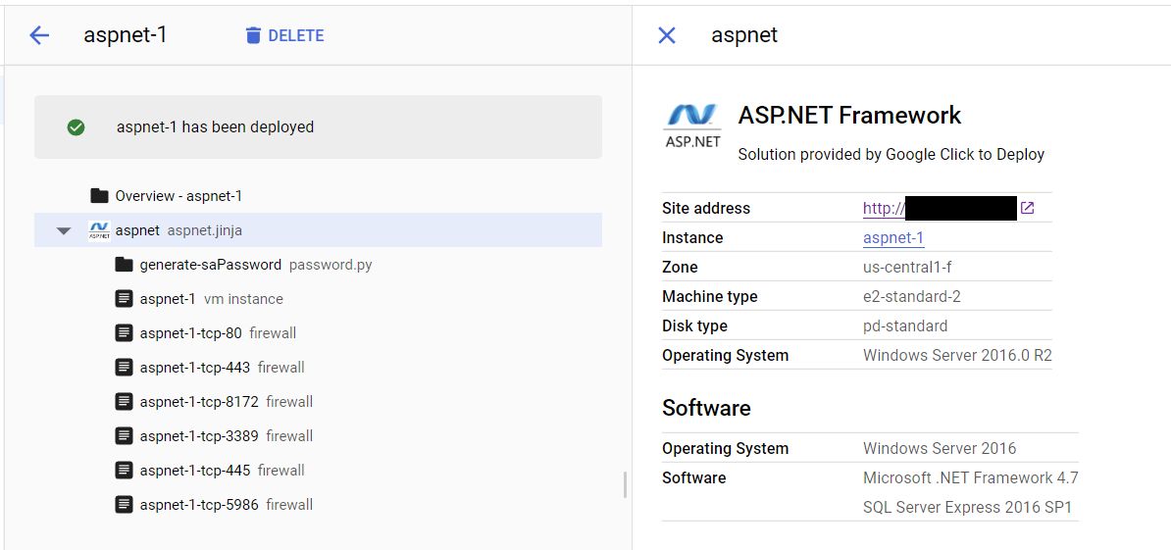The height and width of the screenshot is (550, 1171).
Task: Click the aspnet-1-tcp-443 firewall document icon
Action: tap(124, 368)
